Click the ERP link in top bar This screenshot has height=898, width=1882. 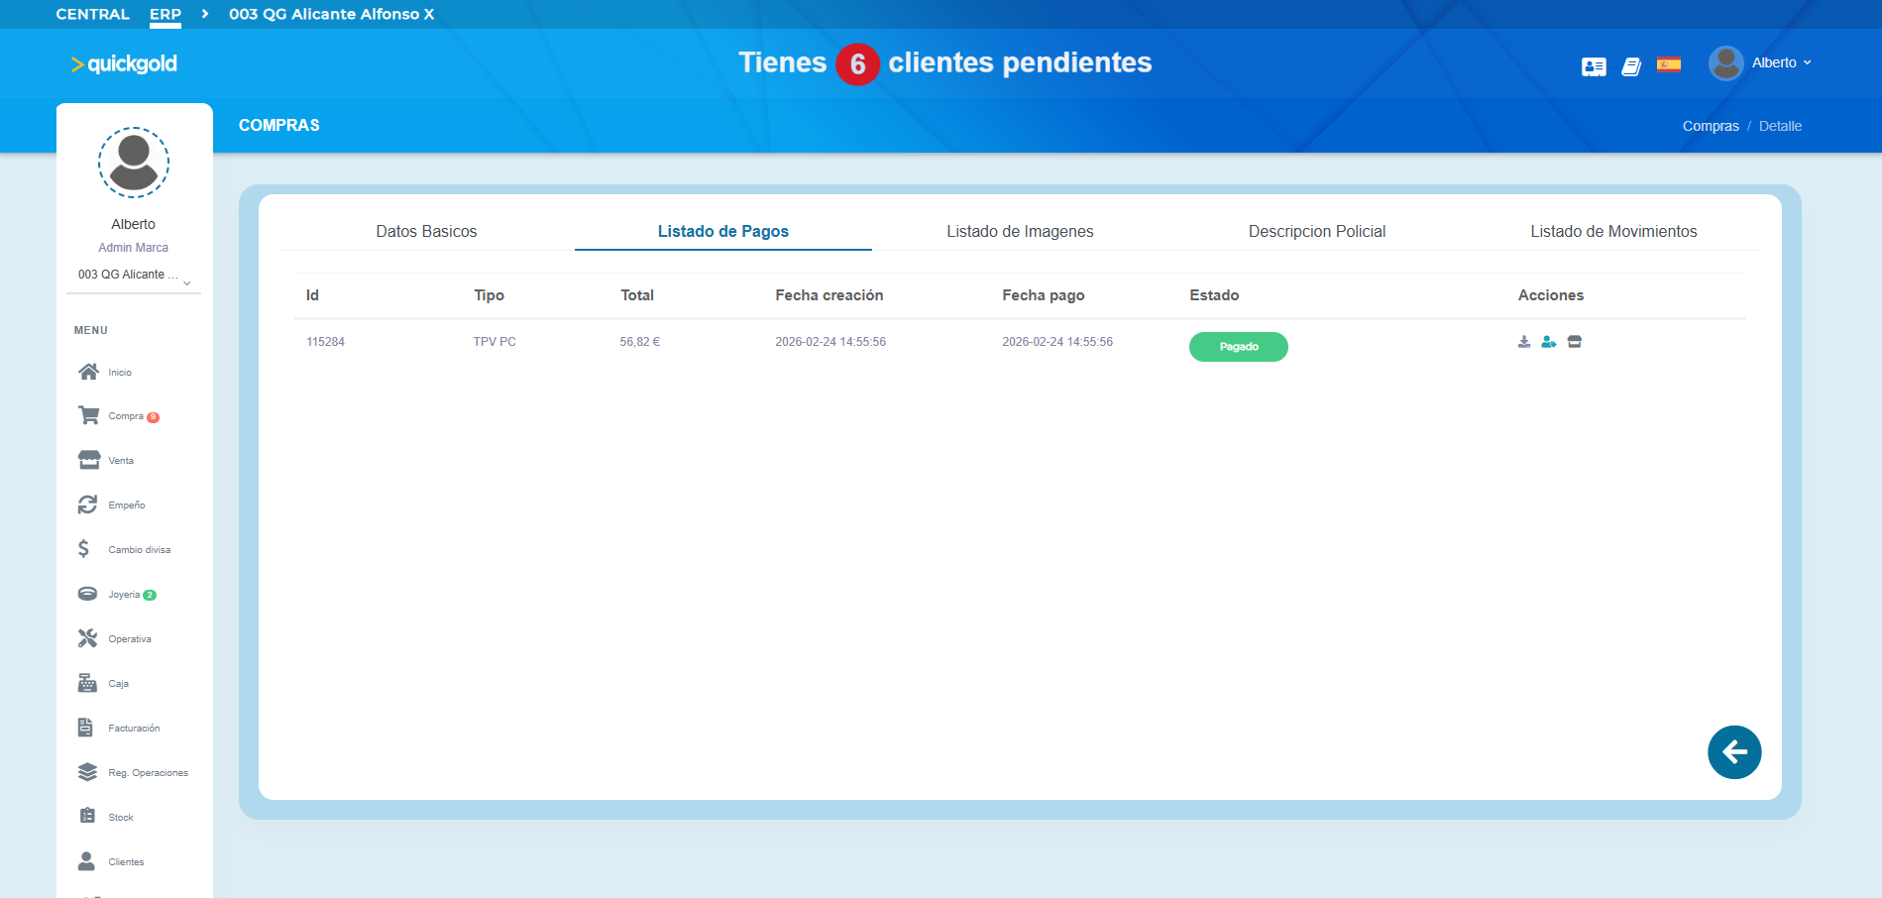click(166, 14)
